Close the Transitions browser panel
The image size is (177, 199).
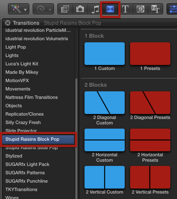coord(8,23)
